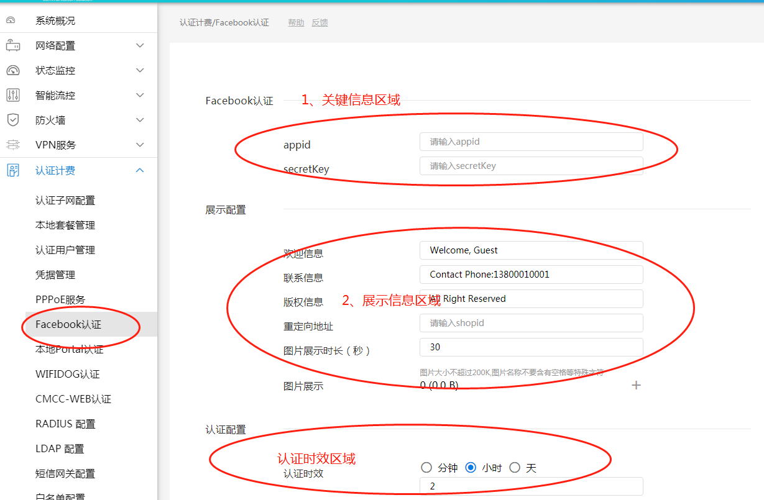Click the 网络配置 router icon
Image resolution: width=764 pixels, height=500 pixels.
click(x=12, y=45)
